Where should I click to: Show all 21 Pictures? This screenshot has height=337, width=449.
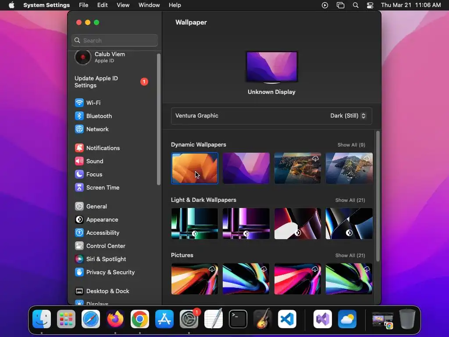pyautogui.click(x=350, y=255)
